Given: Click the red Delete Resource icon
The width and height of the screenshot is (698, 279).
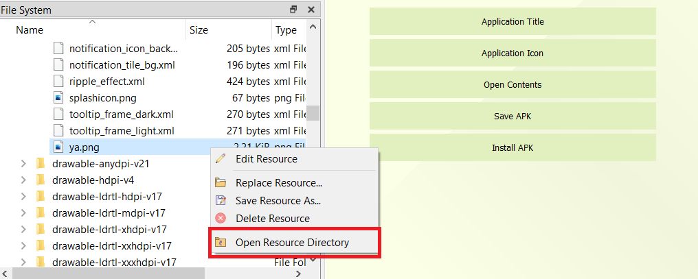Looking at the screenshot, I should click(x=221, y=219).
